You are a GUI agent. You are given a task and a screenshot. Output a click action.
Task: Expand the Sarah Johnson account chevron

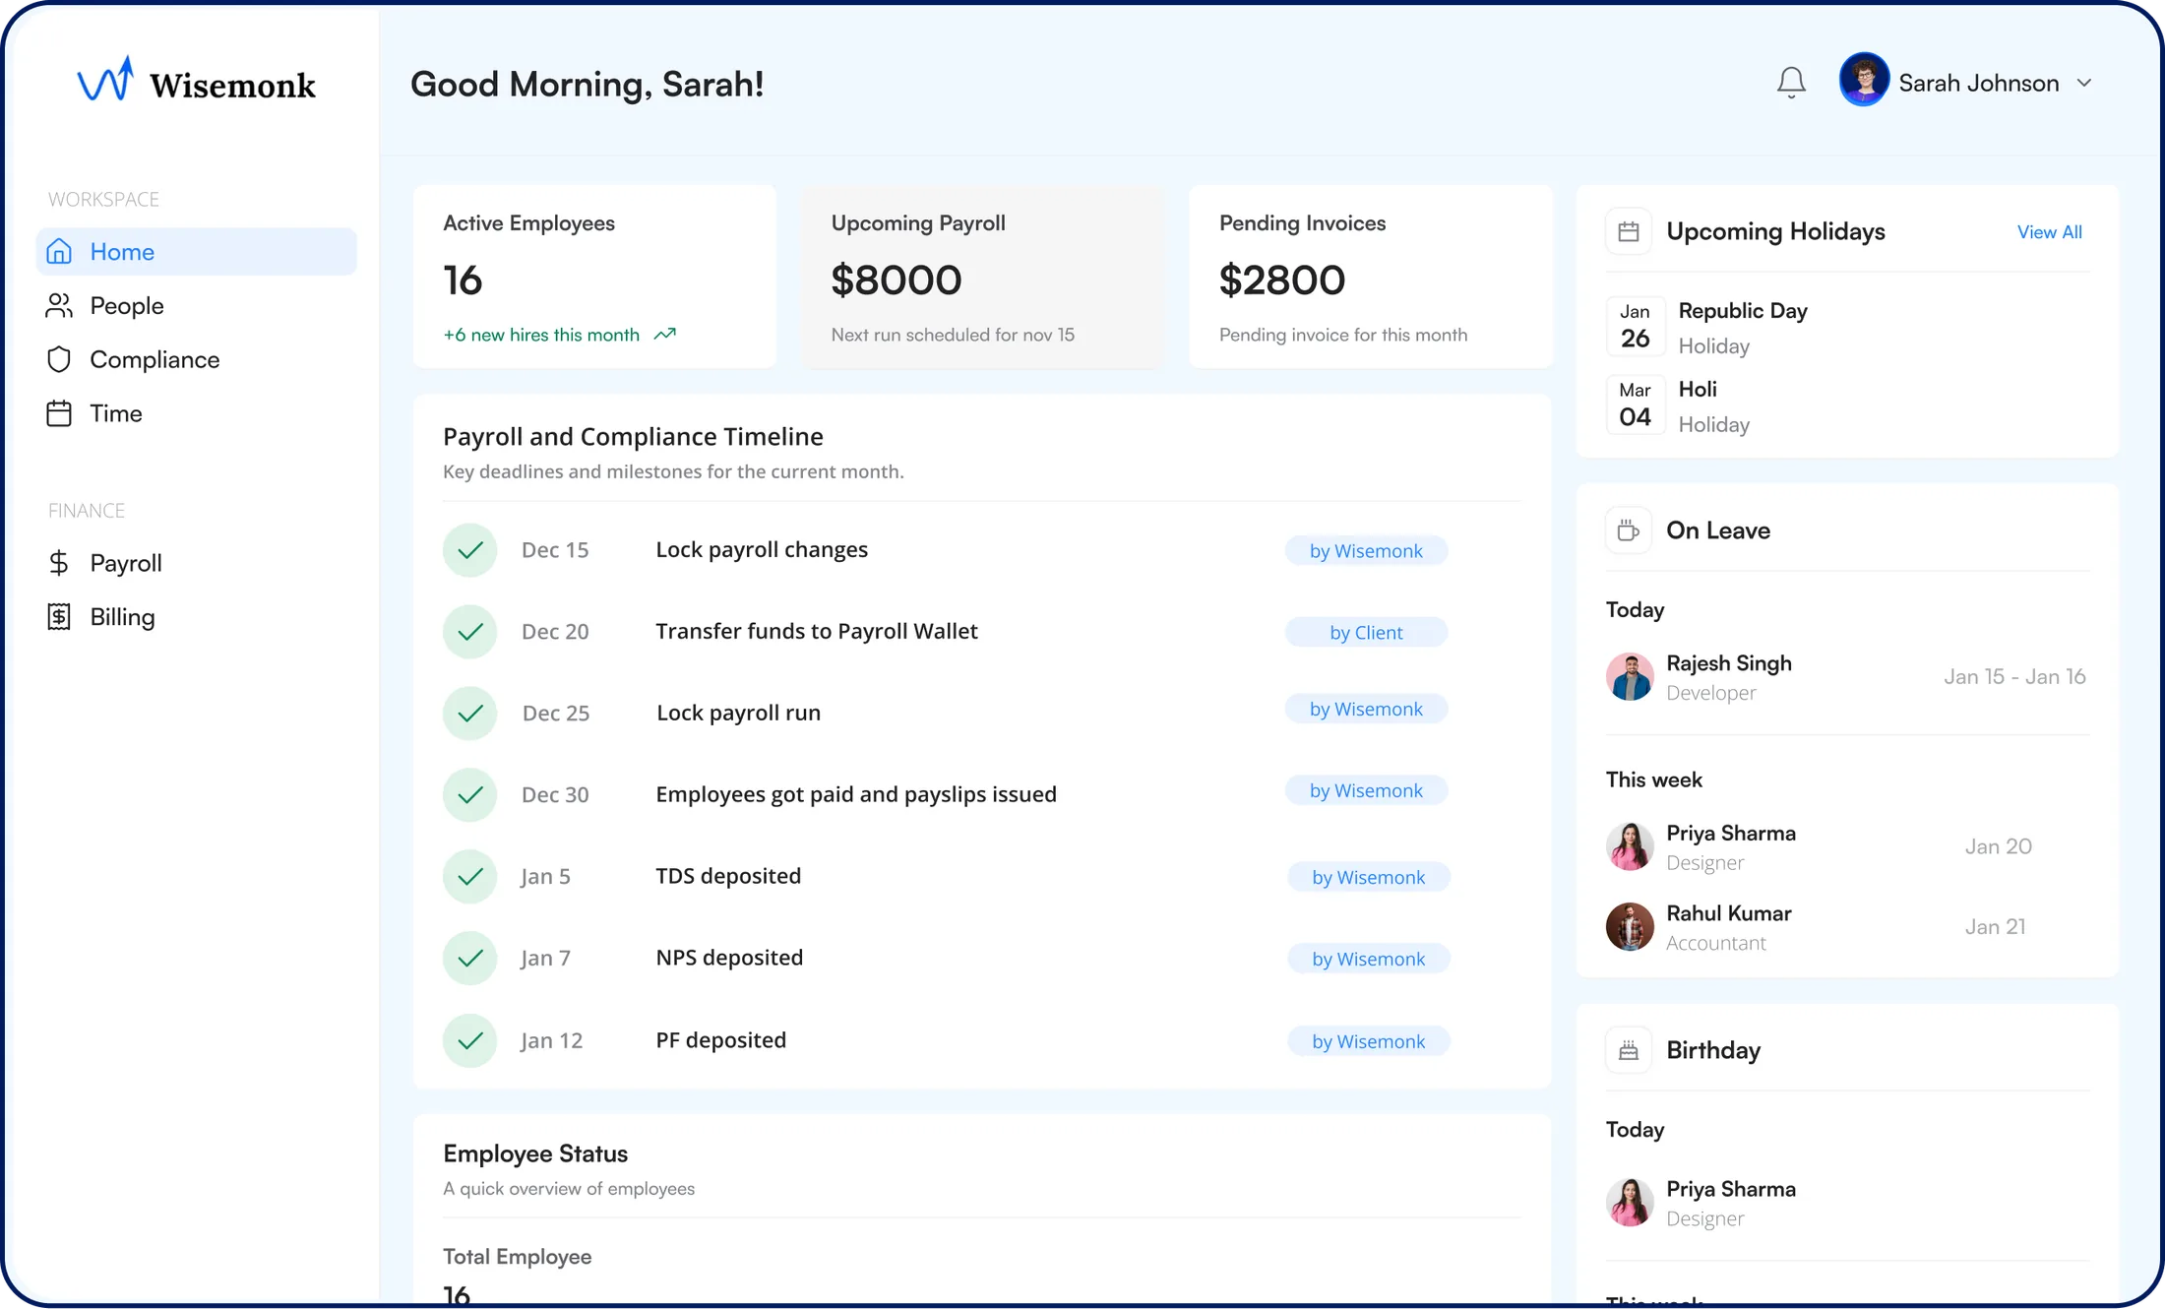click(2084, 84)
